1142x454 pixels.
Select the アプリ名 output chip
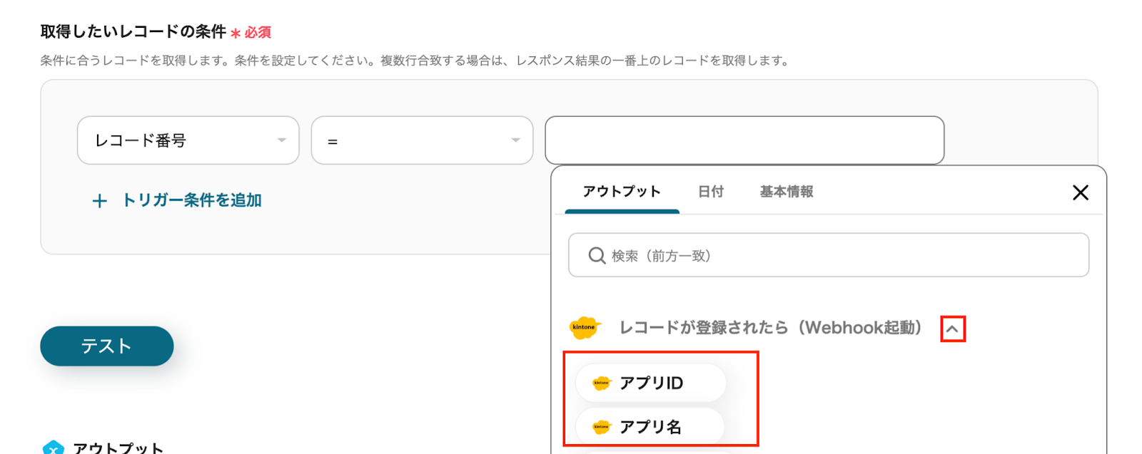pos(650,427)
